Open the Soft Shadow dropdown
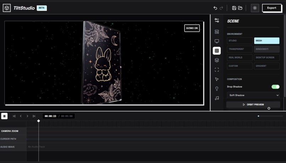Viewport: 286px width, 163px height. [x=253, y=95]
